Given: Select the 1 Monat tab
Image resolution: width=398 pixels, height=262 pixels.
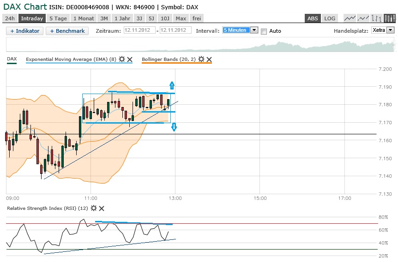Looking at the screenshot, I should 84,18.
